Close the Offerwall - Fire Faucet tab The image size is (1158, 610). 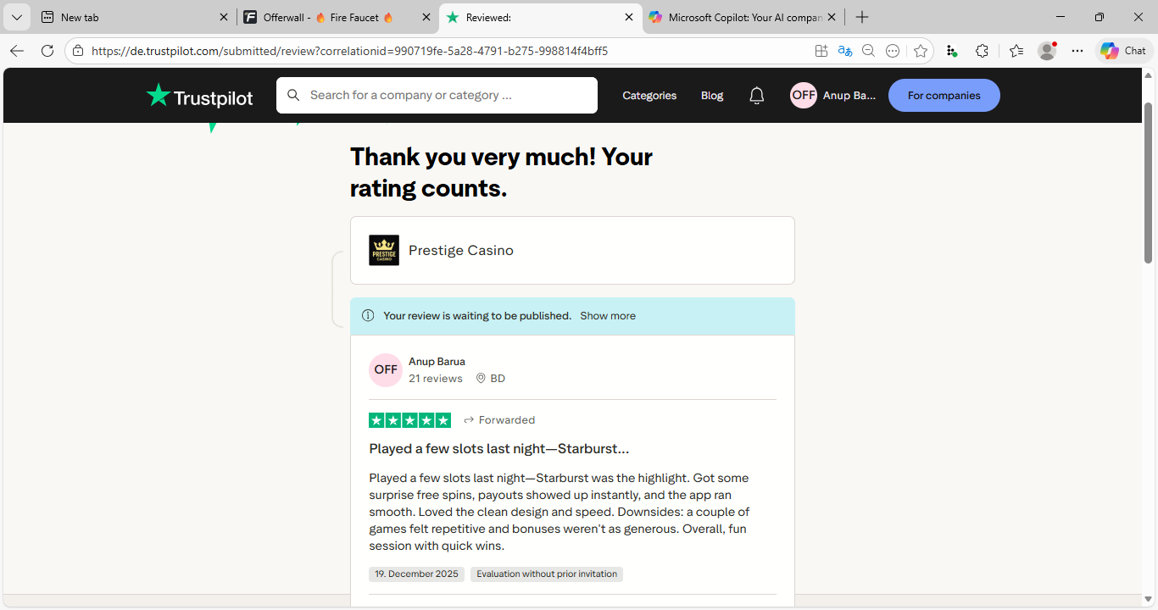[x=426, y=17]
